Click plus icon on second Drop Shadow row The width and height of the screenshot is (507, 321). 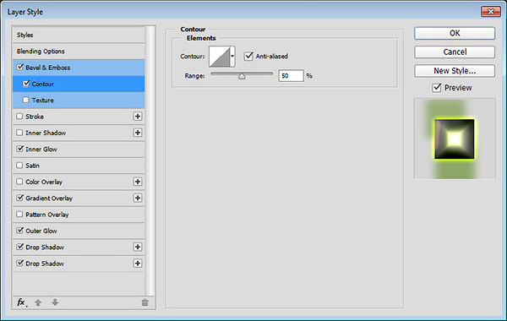click(138, 264)
